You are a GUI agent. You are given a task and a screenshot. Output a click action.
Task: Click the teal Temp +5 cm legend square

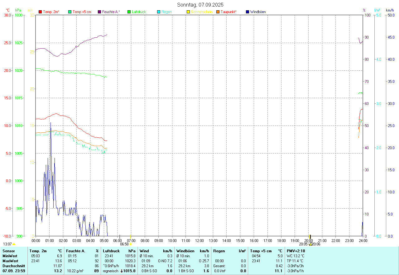pyautogui.click(x=70, y=12)
